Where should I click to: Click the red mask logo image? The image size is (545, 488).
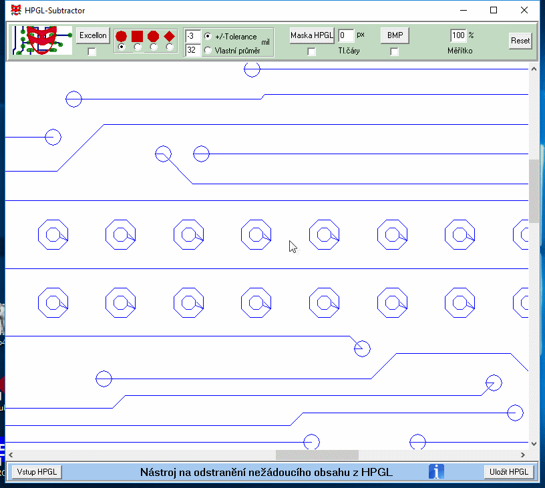click(42, 40)
